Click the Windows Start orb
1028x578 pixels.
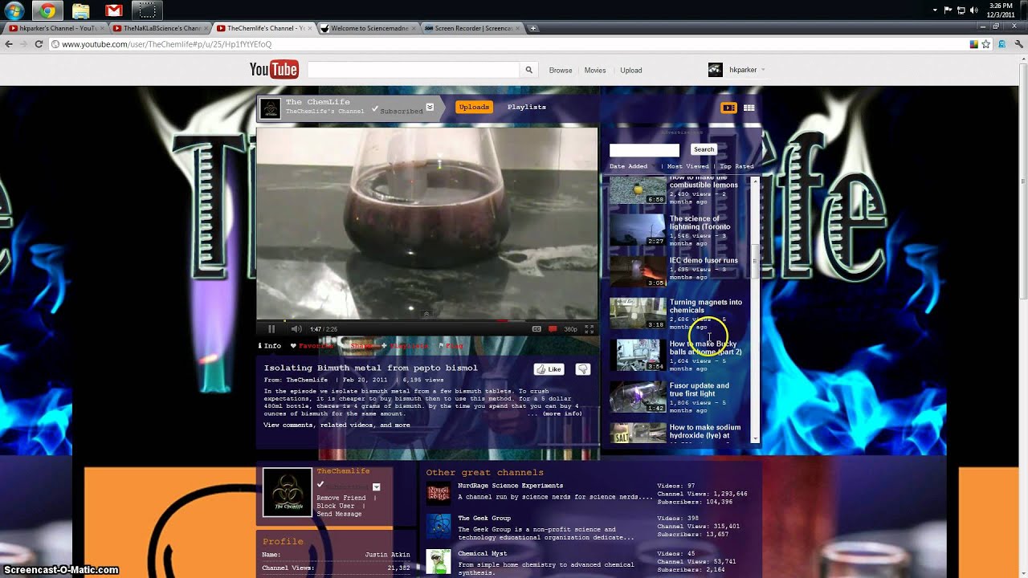15,10
